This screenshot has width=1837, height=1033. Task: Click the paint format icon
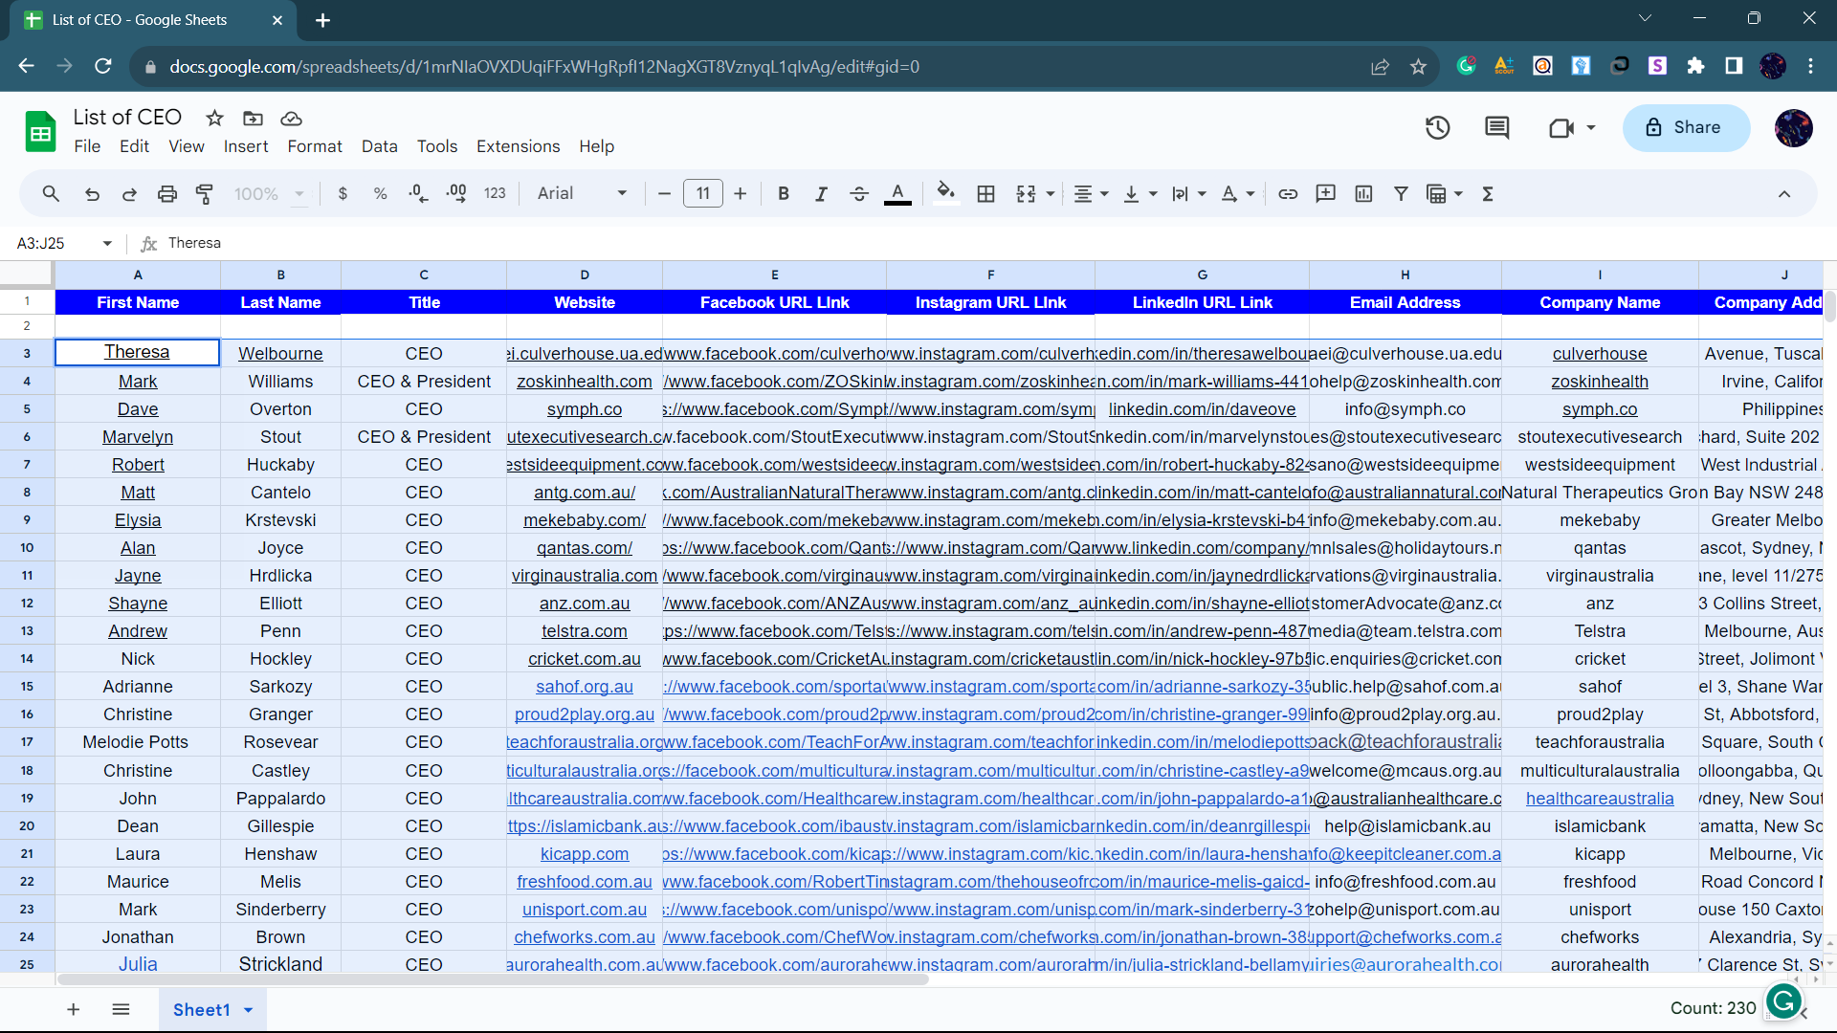pos(205,194)
